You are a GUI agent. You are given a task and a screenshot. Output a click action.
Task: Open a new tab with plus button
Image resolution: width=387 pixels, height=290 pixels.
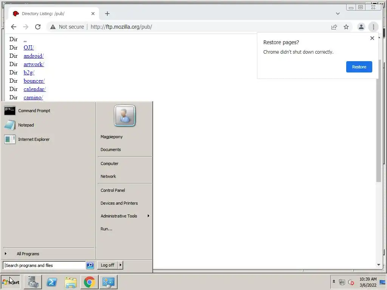click(107, 14)
